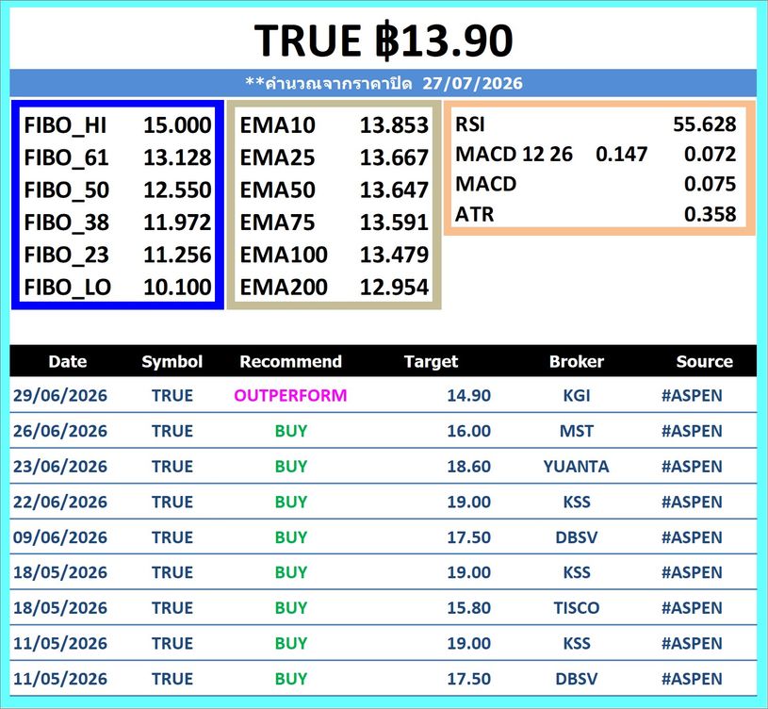Click the Target column header
Viewport: 768px width, 709px height.
(431, 362)
